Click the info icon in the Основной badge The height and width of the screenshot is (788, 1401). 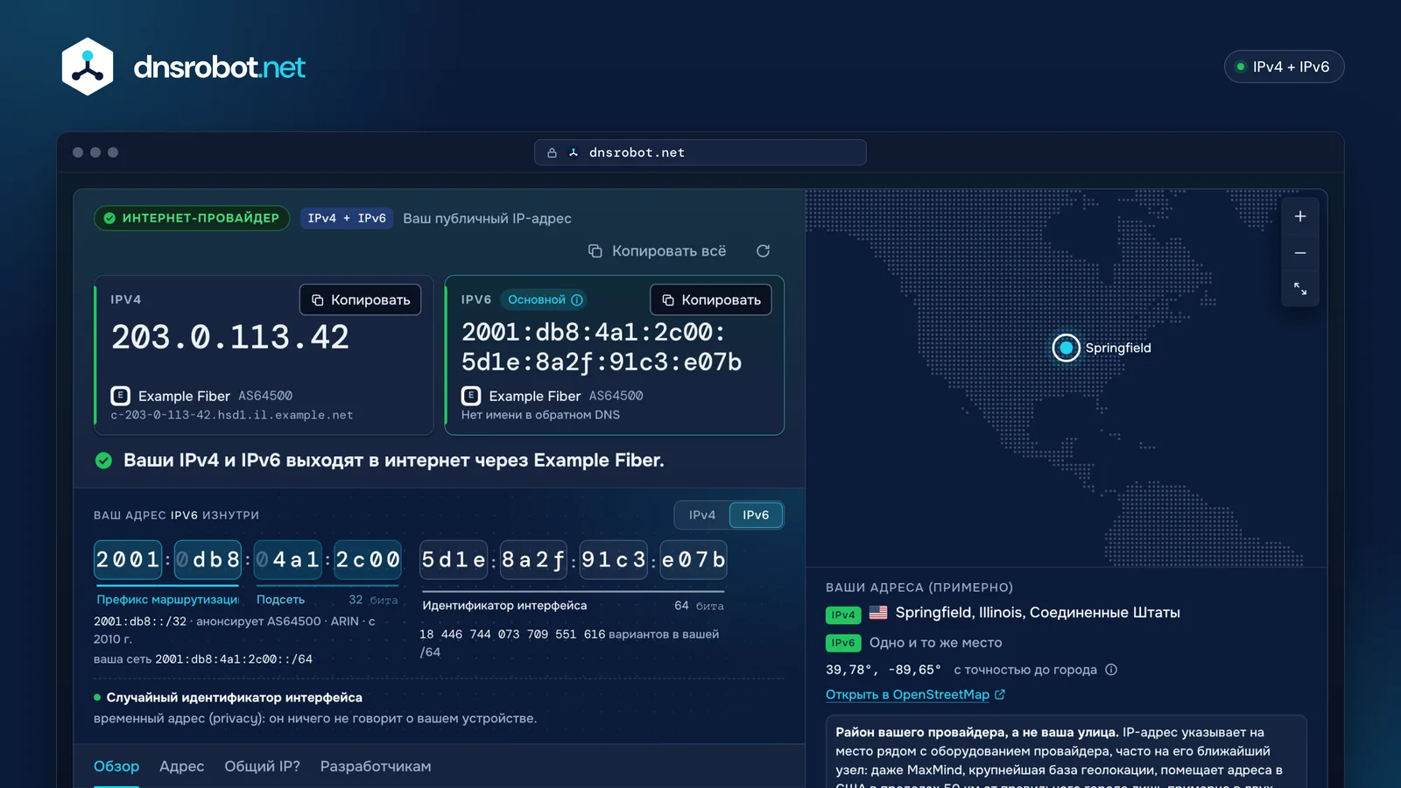tap(577, 299)
